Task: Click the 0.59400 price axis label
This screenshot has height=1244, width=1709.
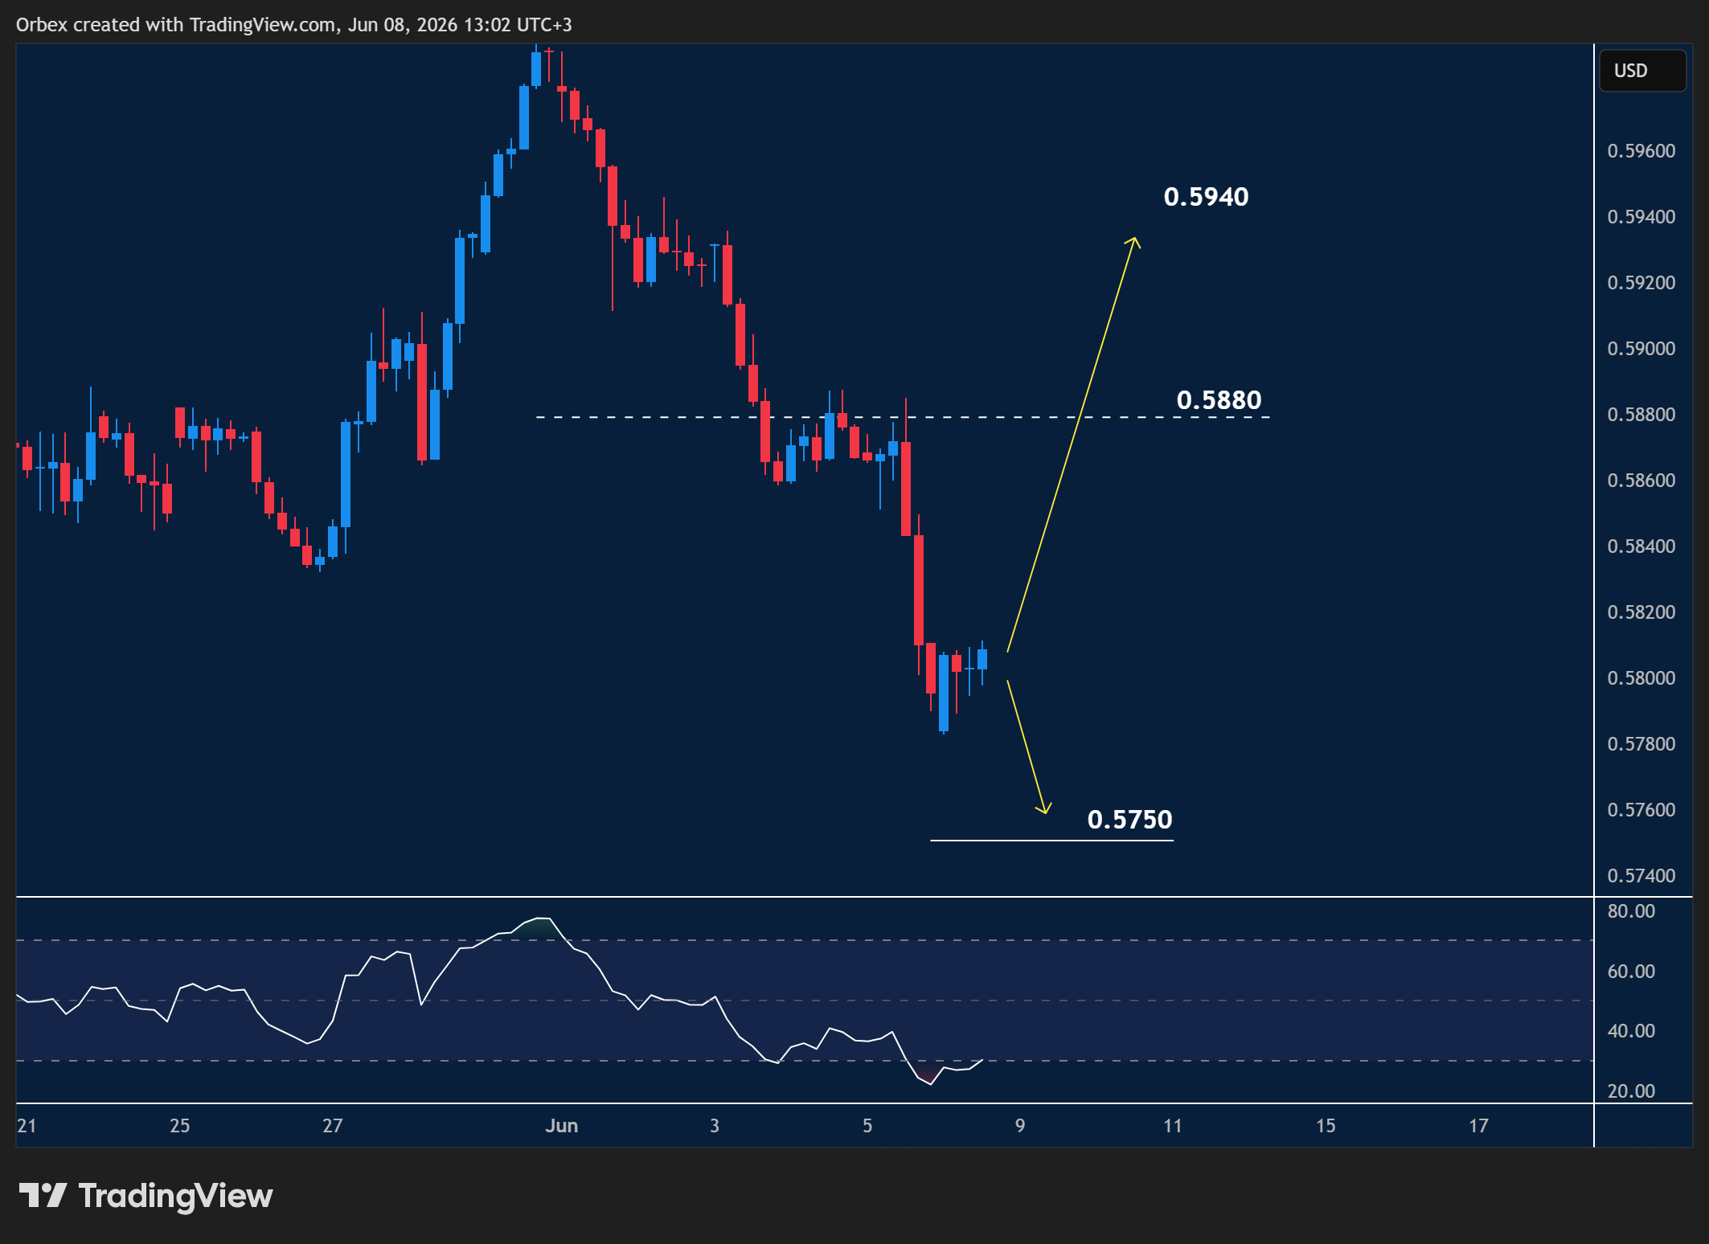Action: click(x=1641, y=217)
